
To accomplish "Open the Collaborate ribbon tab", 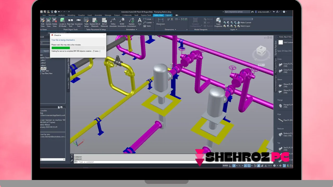I will click(127, 15).
